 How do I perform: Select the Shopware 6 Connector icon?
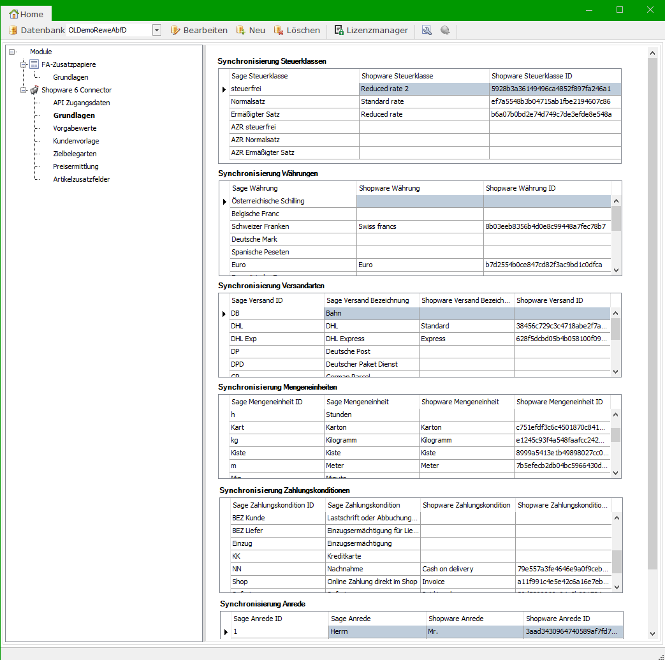coord(34,90)
